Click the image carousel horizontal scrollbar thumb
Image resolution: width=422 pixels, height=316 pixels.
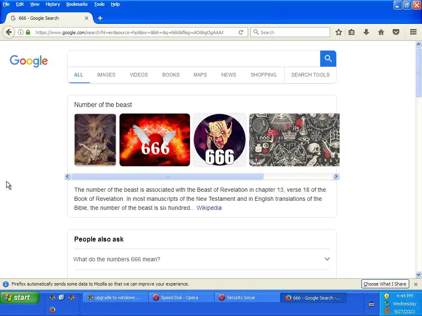click(x=167, y=176)
